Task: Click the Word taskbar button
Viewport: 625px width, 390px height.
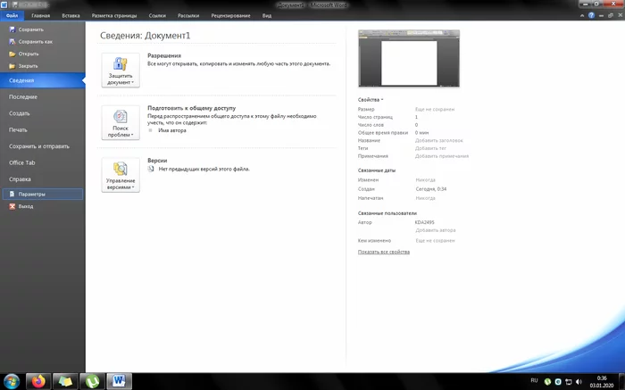Action: [x=119, y=382]
